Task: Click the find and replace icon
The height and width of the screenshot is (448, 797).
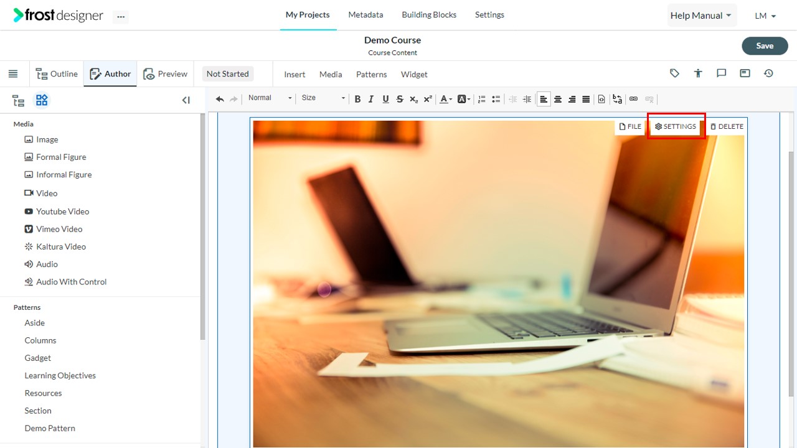Action: [617, 99]
